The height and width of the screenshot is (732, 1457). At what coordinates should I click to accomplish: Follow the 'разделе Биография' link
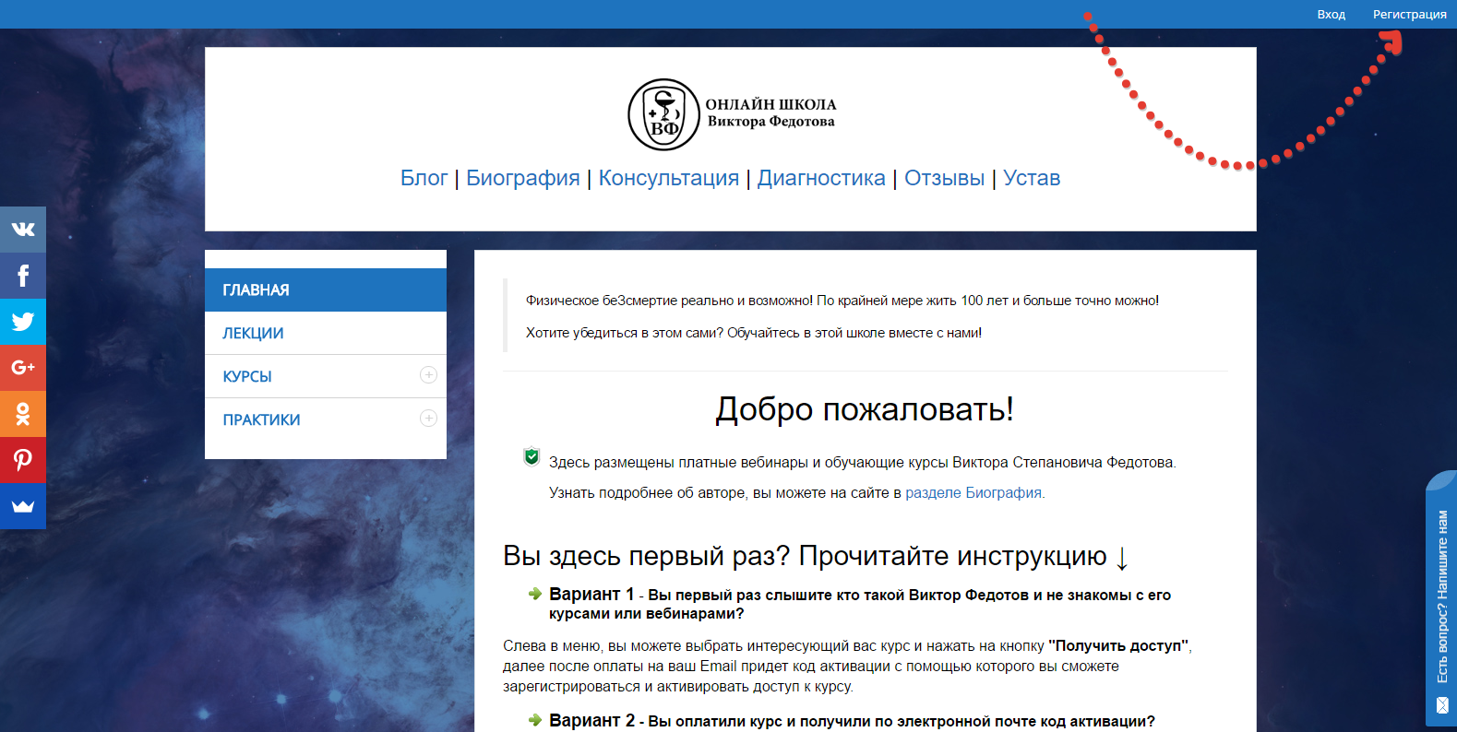tap(973, 492)
